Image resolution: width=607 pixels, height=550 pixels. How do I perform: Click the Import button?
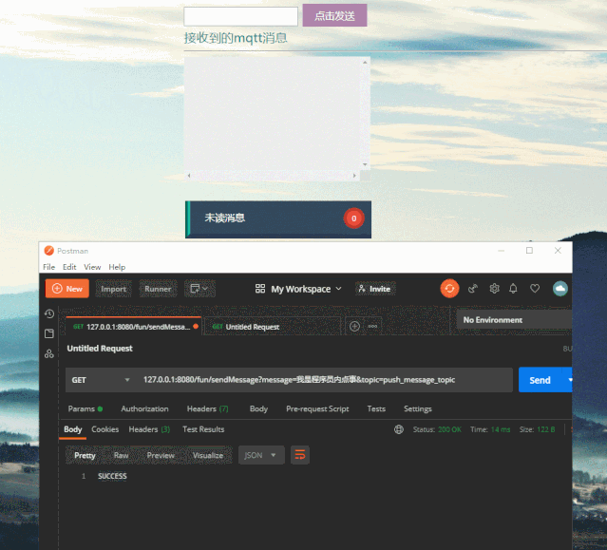click(x=113, y=289)
